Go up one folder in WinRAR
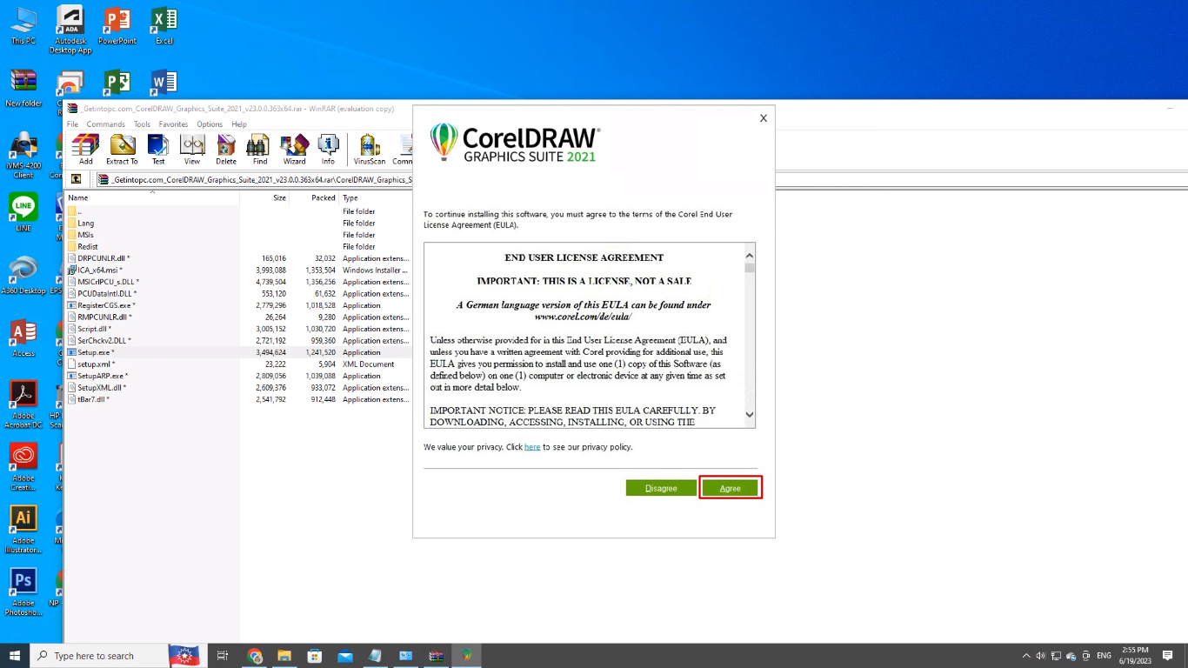Viewport: 1188px width, 668px height. 77,179
